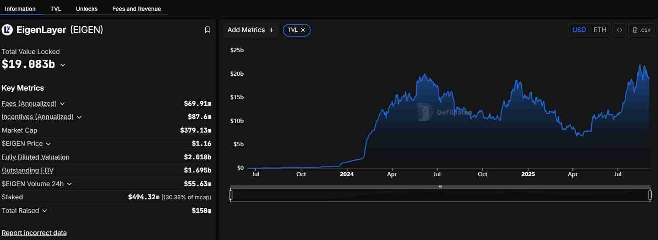
Task: Expand the Total Value Locked breakdown
Action: click(x=63, y=65)
